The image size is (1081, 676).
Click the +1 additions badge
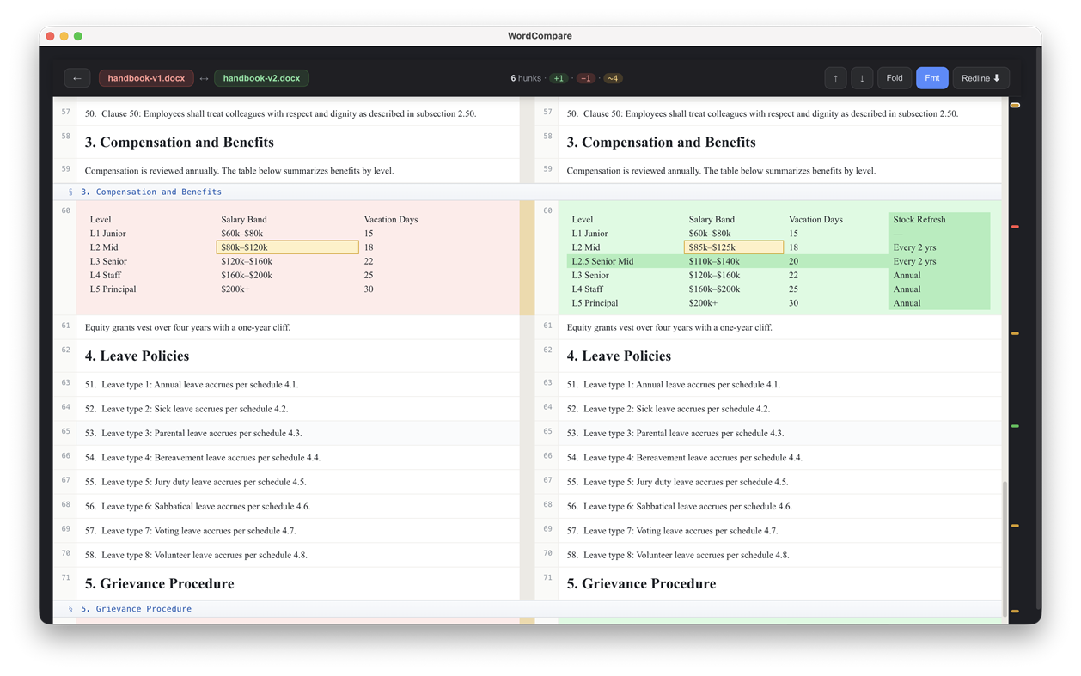point(559,78)
